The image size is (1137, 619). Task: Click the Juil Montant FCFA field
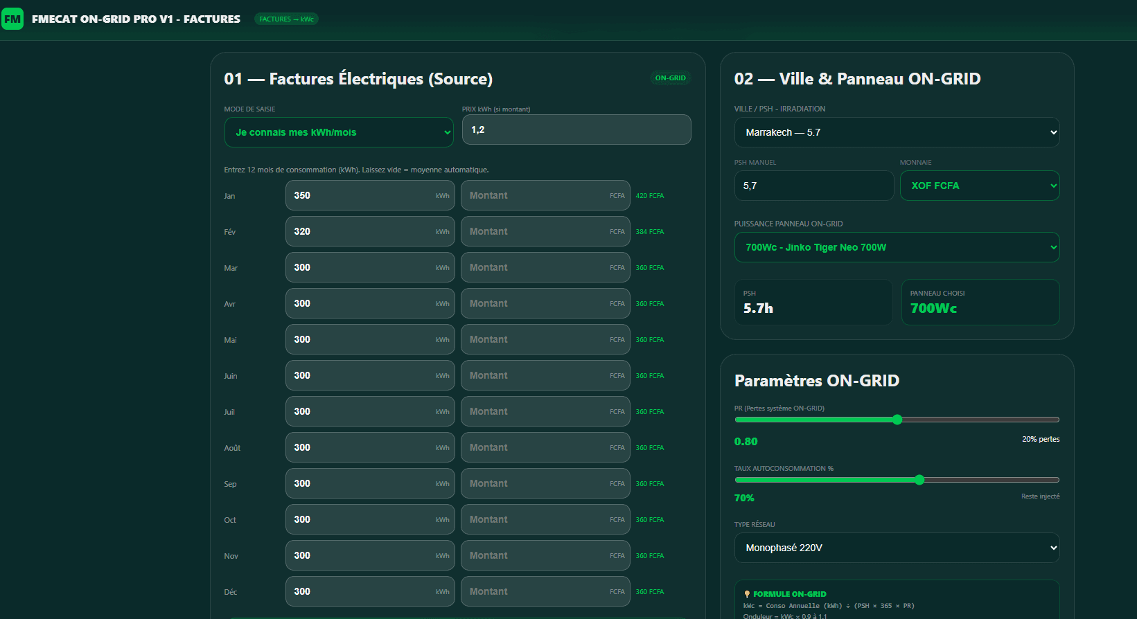[545, 411]
